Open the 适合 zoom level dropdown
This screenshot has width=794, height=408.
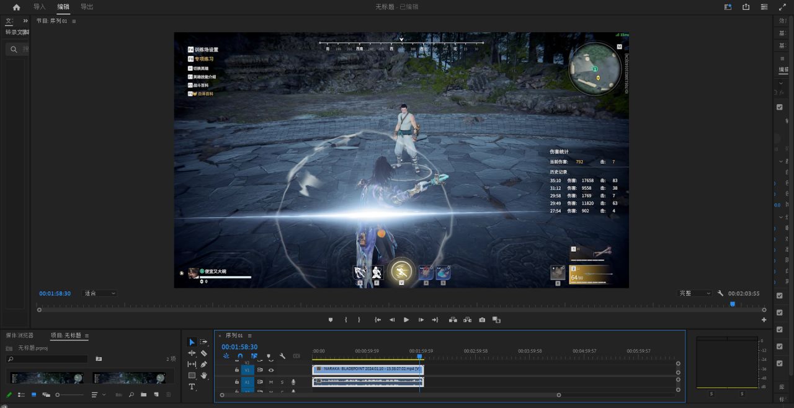point(99,293)
